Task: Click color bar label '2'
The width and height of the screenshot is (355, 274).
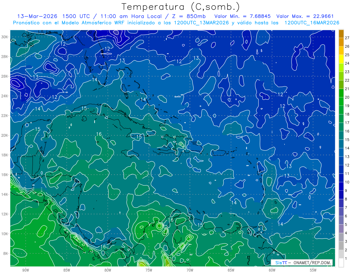Action: (x=346, y=250)
